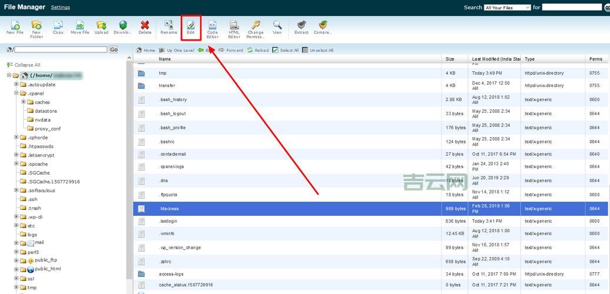Open the Settings link
The width and height of the screenshot is (610, 294).
[60, 8]
